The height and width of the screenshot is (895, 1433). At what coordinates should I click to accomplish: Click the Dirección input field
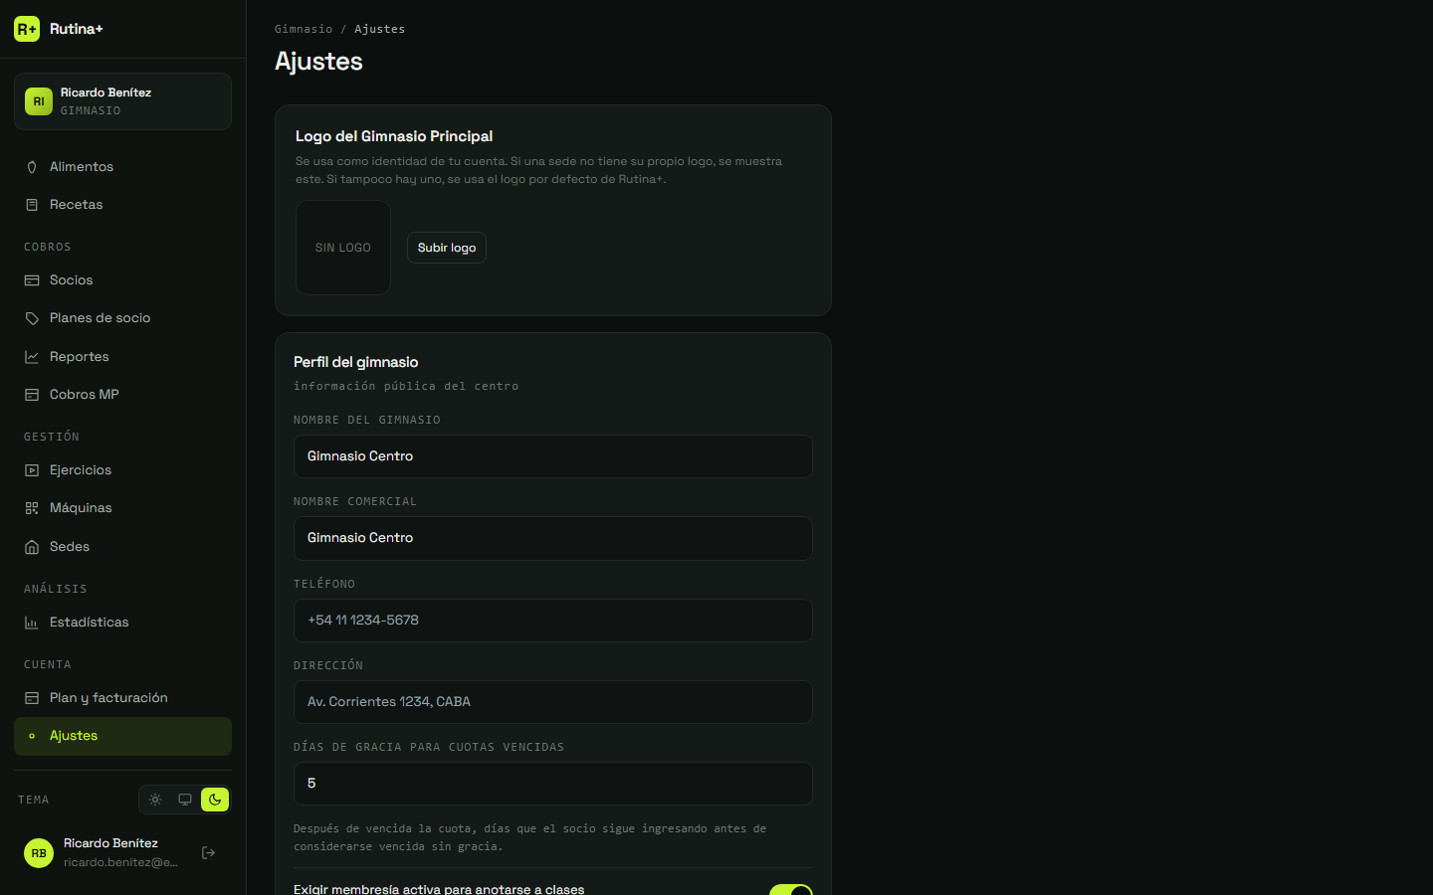pyautogui.click(x=553, y=702)
